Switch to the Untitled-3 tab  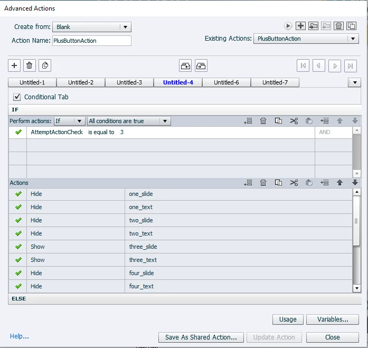[129, 82]
